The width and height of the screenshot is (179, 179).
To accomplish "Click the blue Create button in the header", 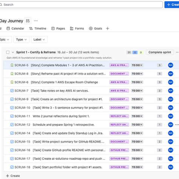I will 172,5.
